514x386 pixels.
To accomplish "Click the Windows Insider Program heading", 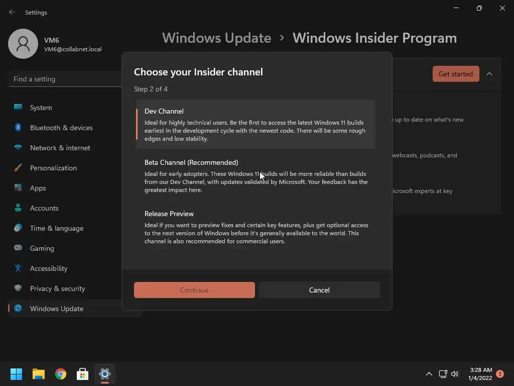I will [374, 38].
